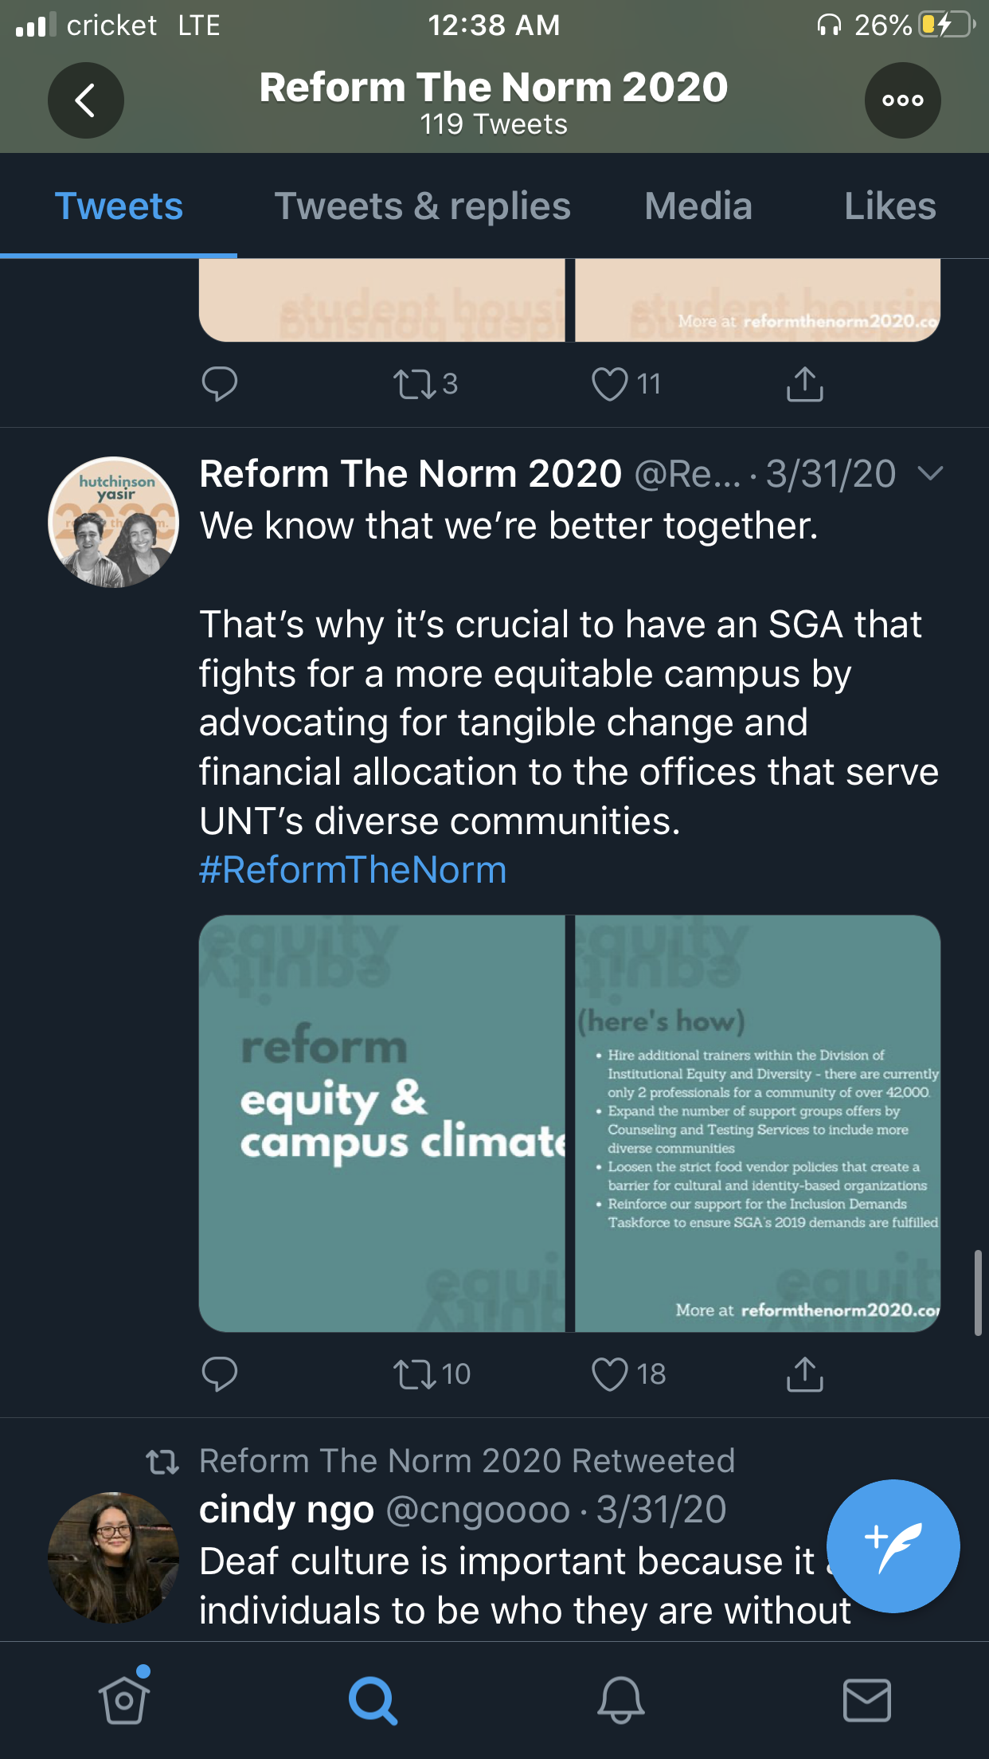Retweet the tweet with 10 retweets
989x1759 pixels.
tap(416, 1374)
